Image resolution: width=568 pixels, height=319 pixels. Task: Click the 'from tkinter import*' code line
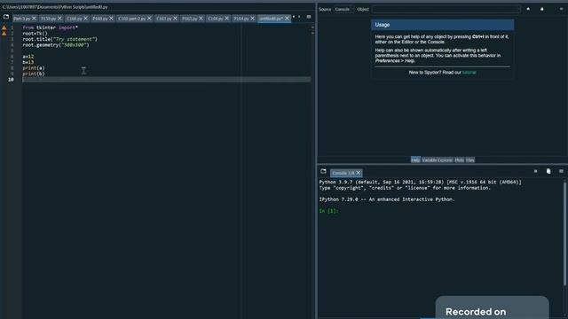click(50, 27)
